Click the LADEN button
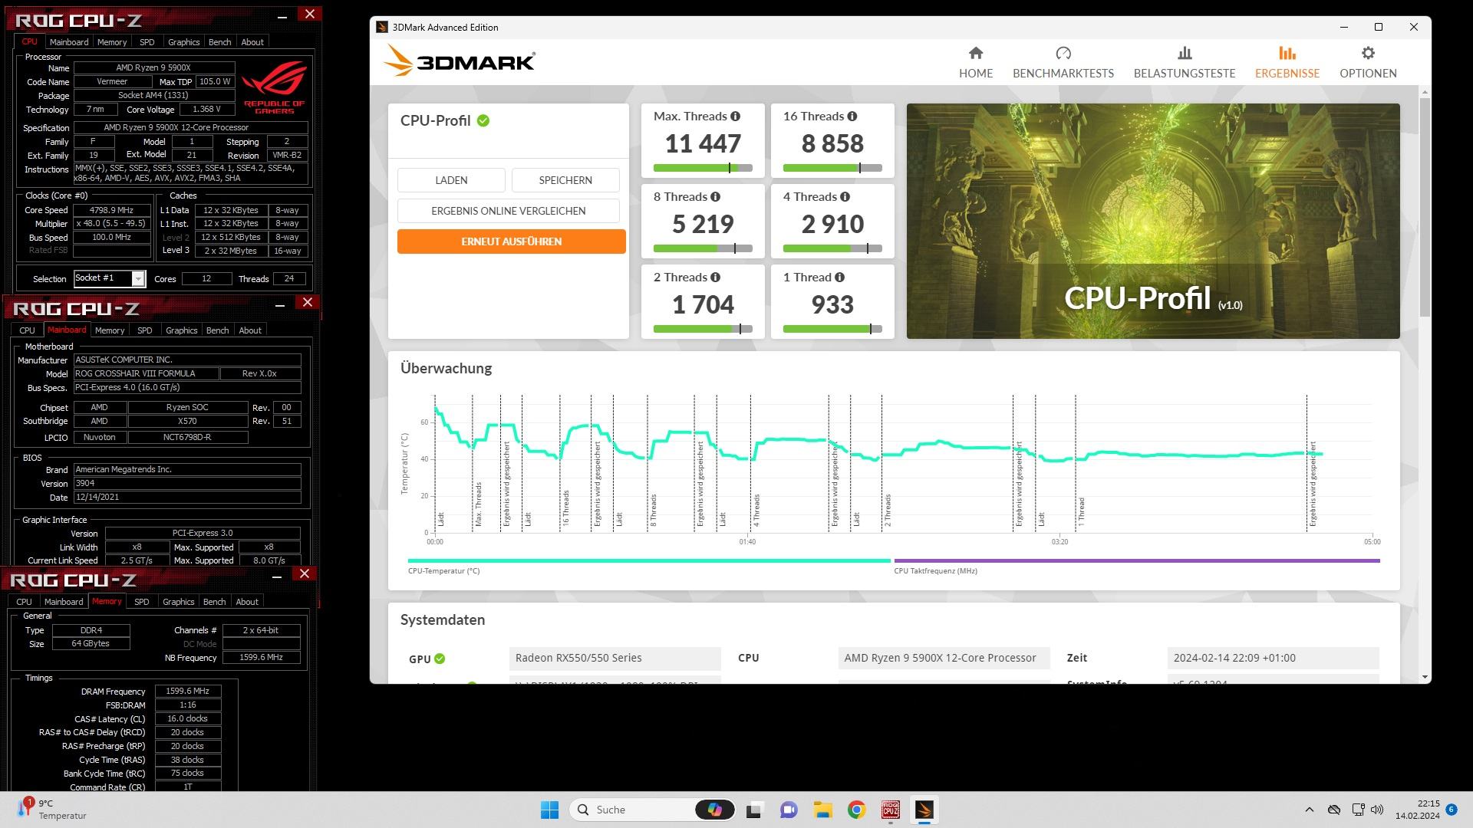This screenshot has width=1473, height=828. click(x=451, y=180)
